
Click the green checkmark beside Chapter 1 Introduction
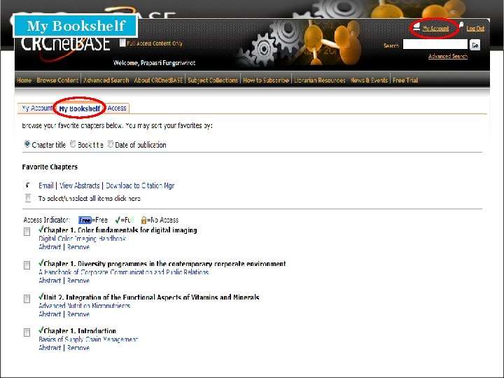pos(41,330)
